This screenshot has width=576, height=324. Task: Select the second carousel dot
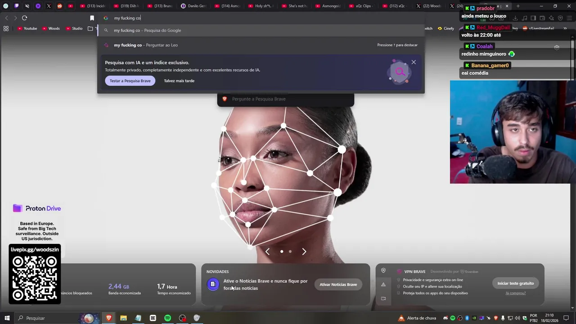click(x=290, y=252)
